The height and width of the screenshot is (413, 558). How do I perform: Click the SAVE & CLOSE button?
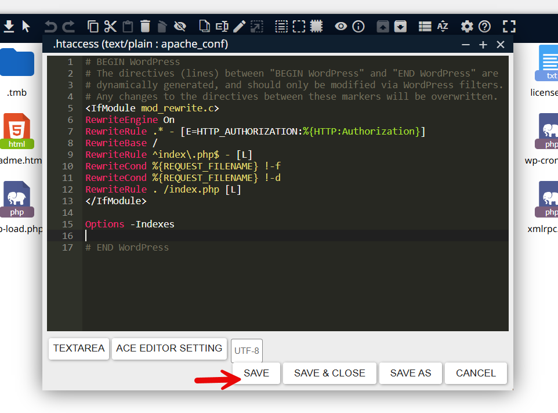point(329,373)
